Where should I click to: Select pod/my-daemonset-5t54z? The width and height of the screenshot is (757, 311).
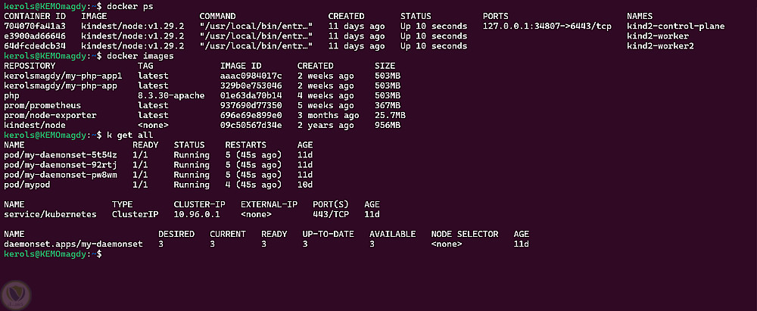coord(61,155)
